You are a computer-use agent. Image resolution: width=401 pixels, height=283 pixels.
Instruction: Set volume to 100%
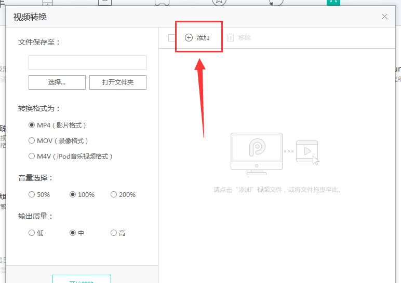coord(73,194)
